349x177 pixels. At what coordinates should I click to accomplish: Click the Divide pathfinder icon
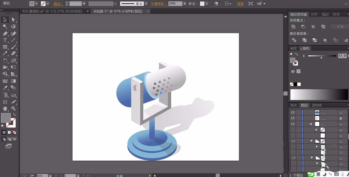[294, 40]
